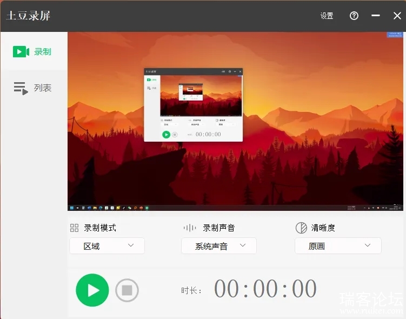Screen dimensions: 406x319
Task: Click the 00:00:00 duration timer
Action: (x=265, y=288)
